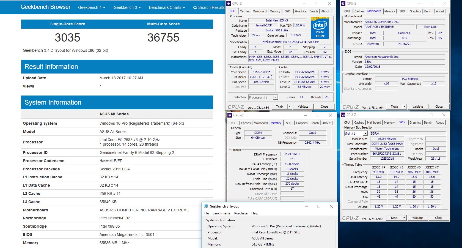
Task: Open the Purchase menu in Geekbench 3 Tryout
Action: [241, 213]
